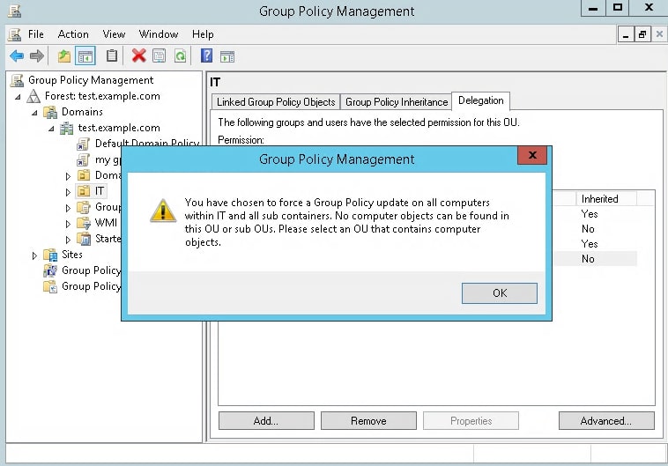Select the WMI tree label

coord(106,223)
